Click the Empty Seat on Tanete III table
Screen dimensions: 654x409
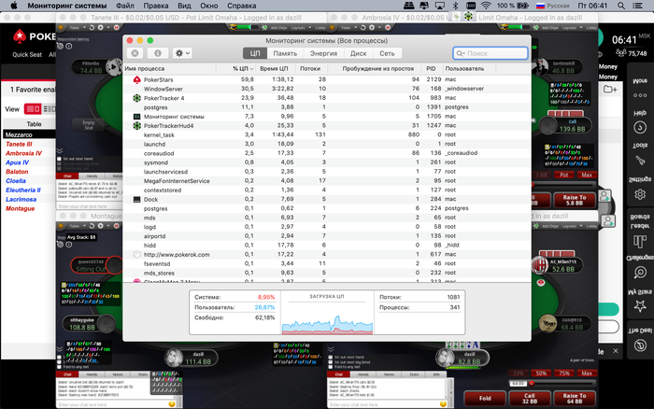coord(89,124)
